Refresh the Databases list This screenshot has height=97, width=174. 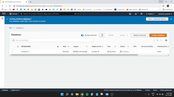[x=102, y=35]
